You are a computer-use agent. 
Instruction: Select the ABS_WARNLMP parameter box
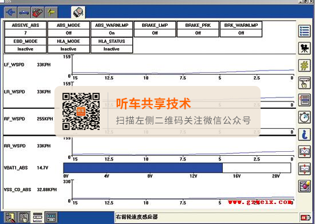point(112,29)
